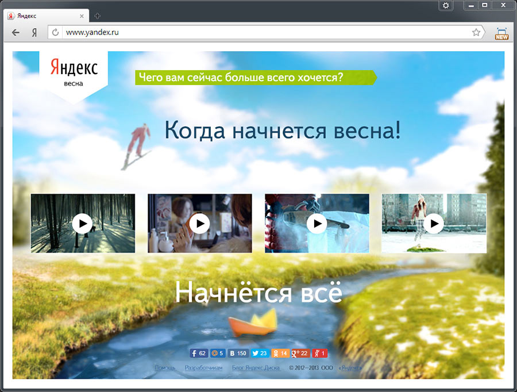The height and width of the screenshot is (392, 517).
Task: Click the Yandex Я home button
Action: tap(34, 33)
